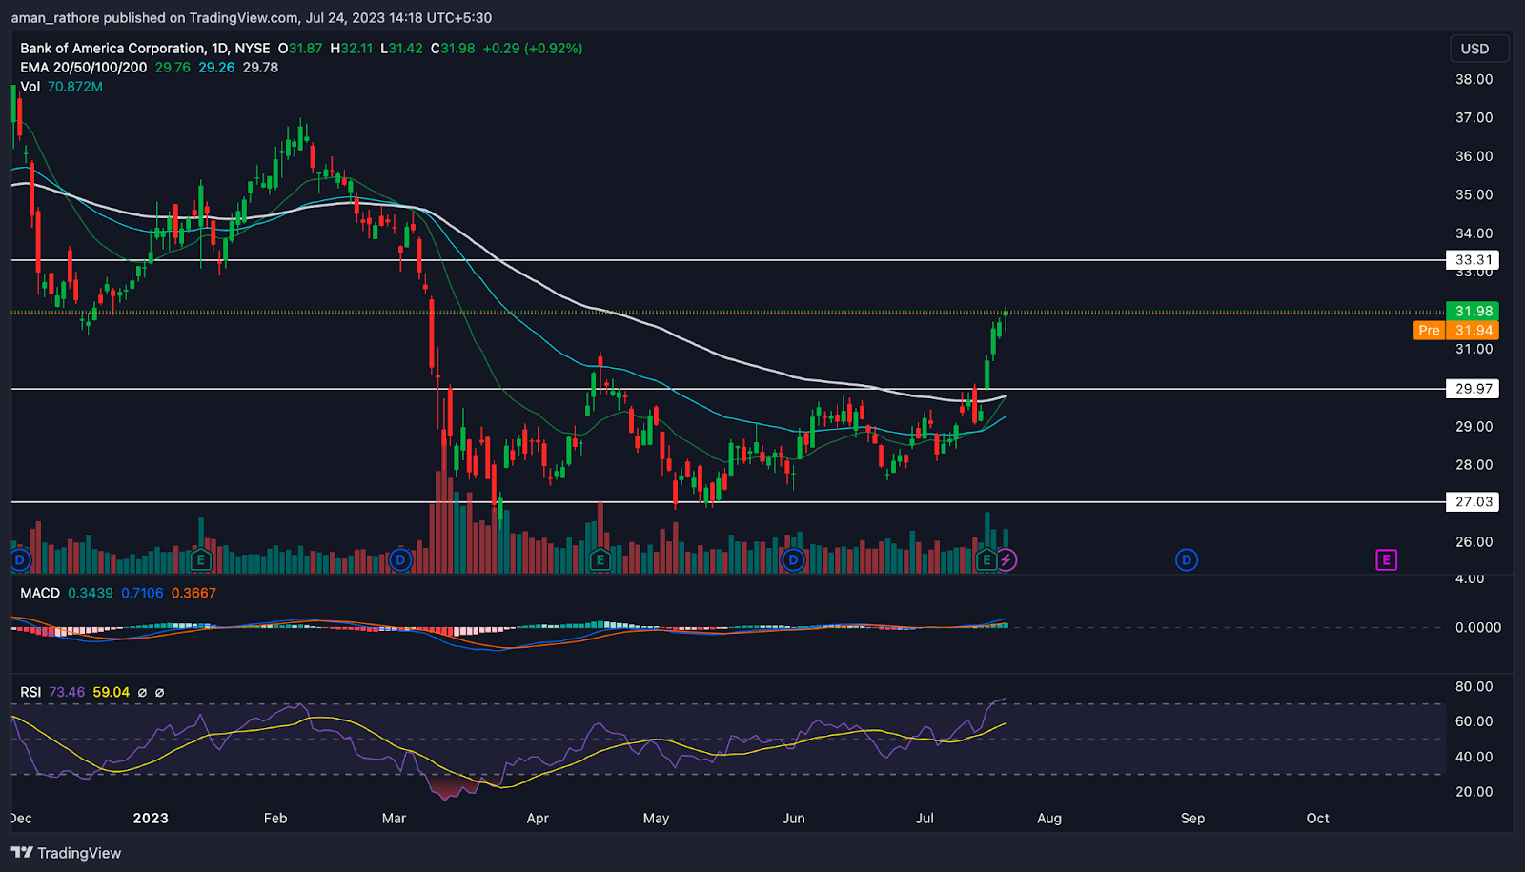1525x872 pixels.
Task: Click the 20.00 RSI axis label
Action: (1474, 791)
